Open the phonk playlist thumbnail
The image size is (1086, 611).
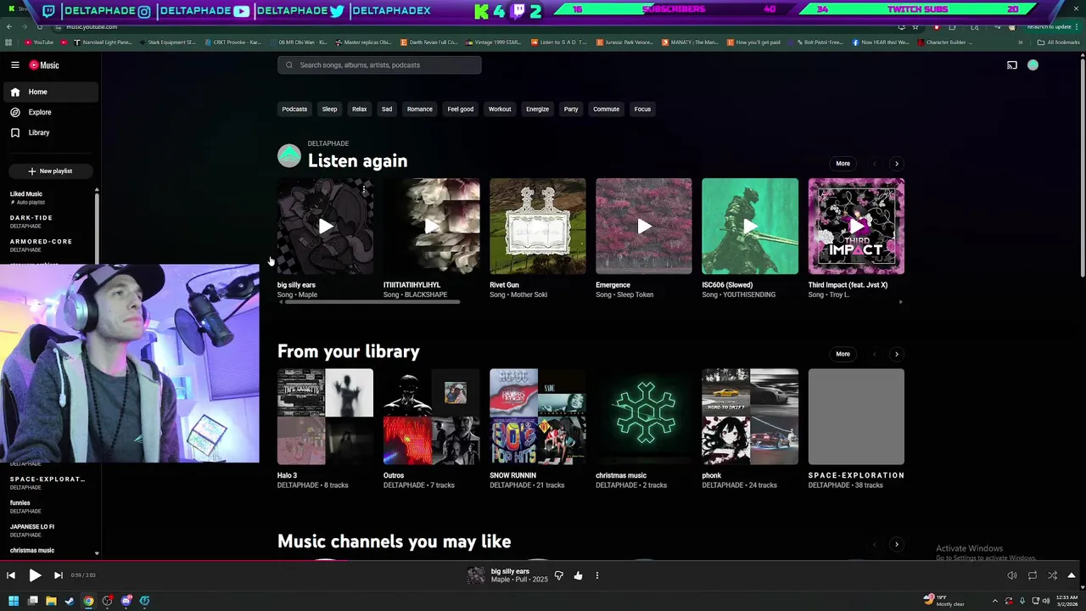750,417
